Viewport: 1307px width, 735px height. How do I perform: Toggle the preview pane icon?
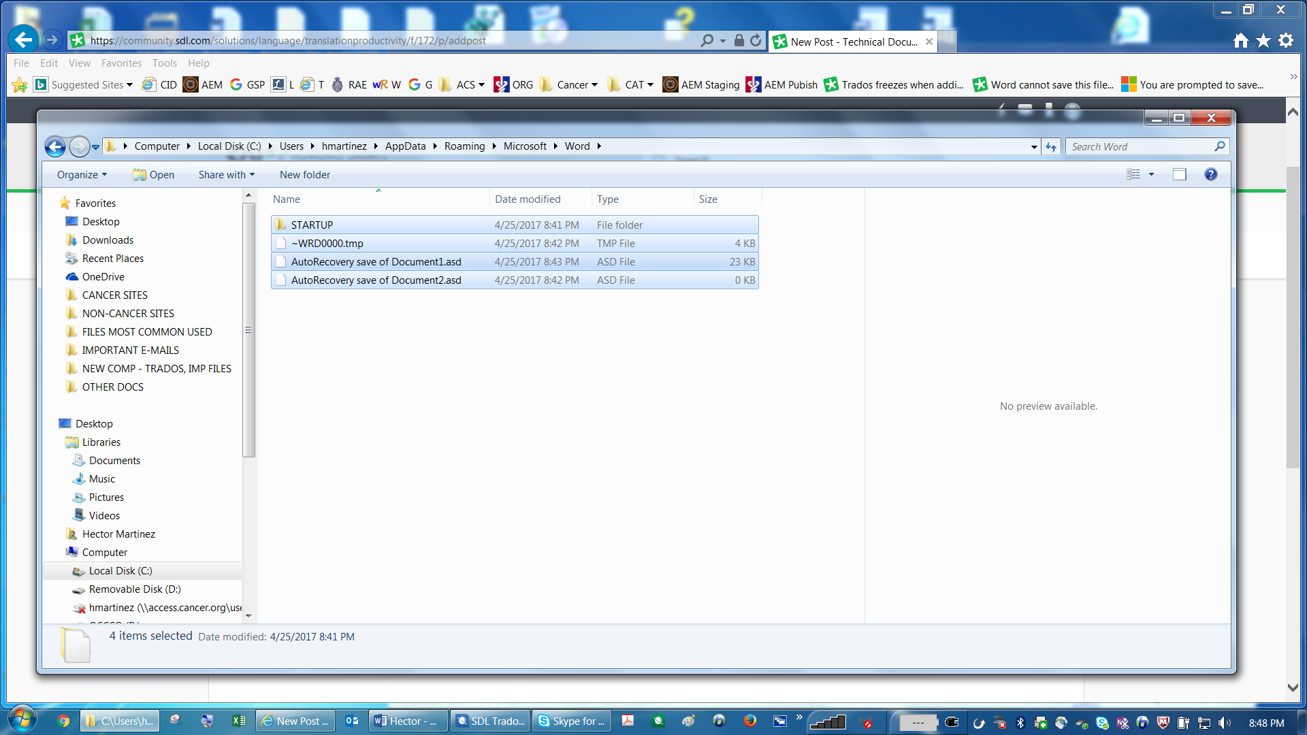tap(1179, 174)
